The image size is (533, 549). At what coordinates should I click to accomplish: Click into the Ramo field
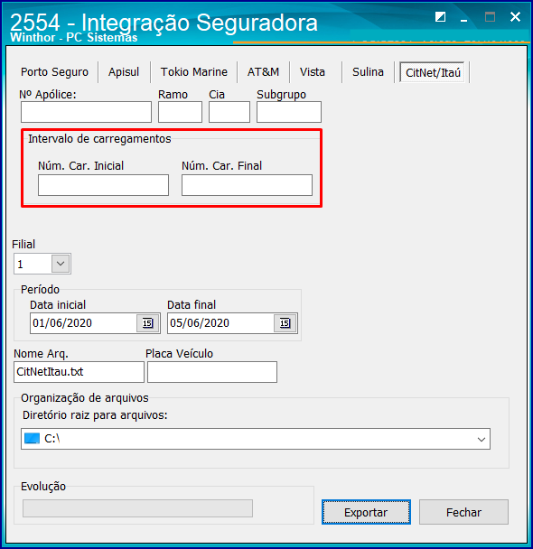click(x=180, y=112)
